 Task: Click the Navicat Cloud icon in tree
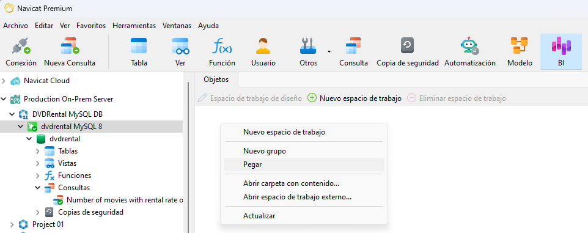pyautogui.click(x=15, y=81)
